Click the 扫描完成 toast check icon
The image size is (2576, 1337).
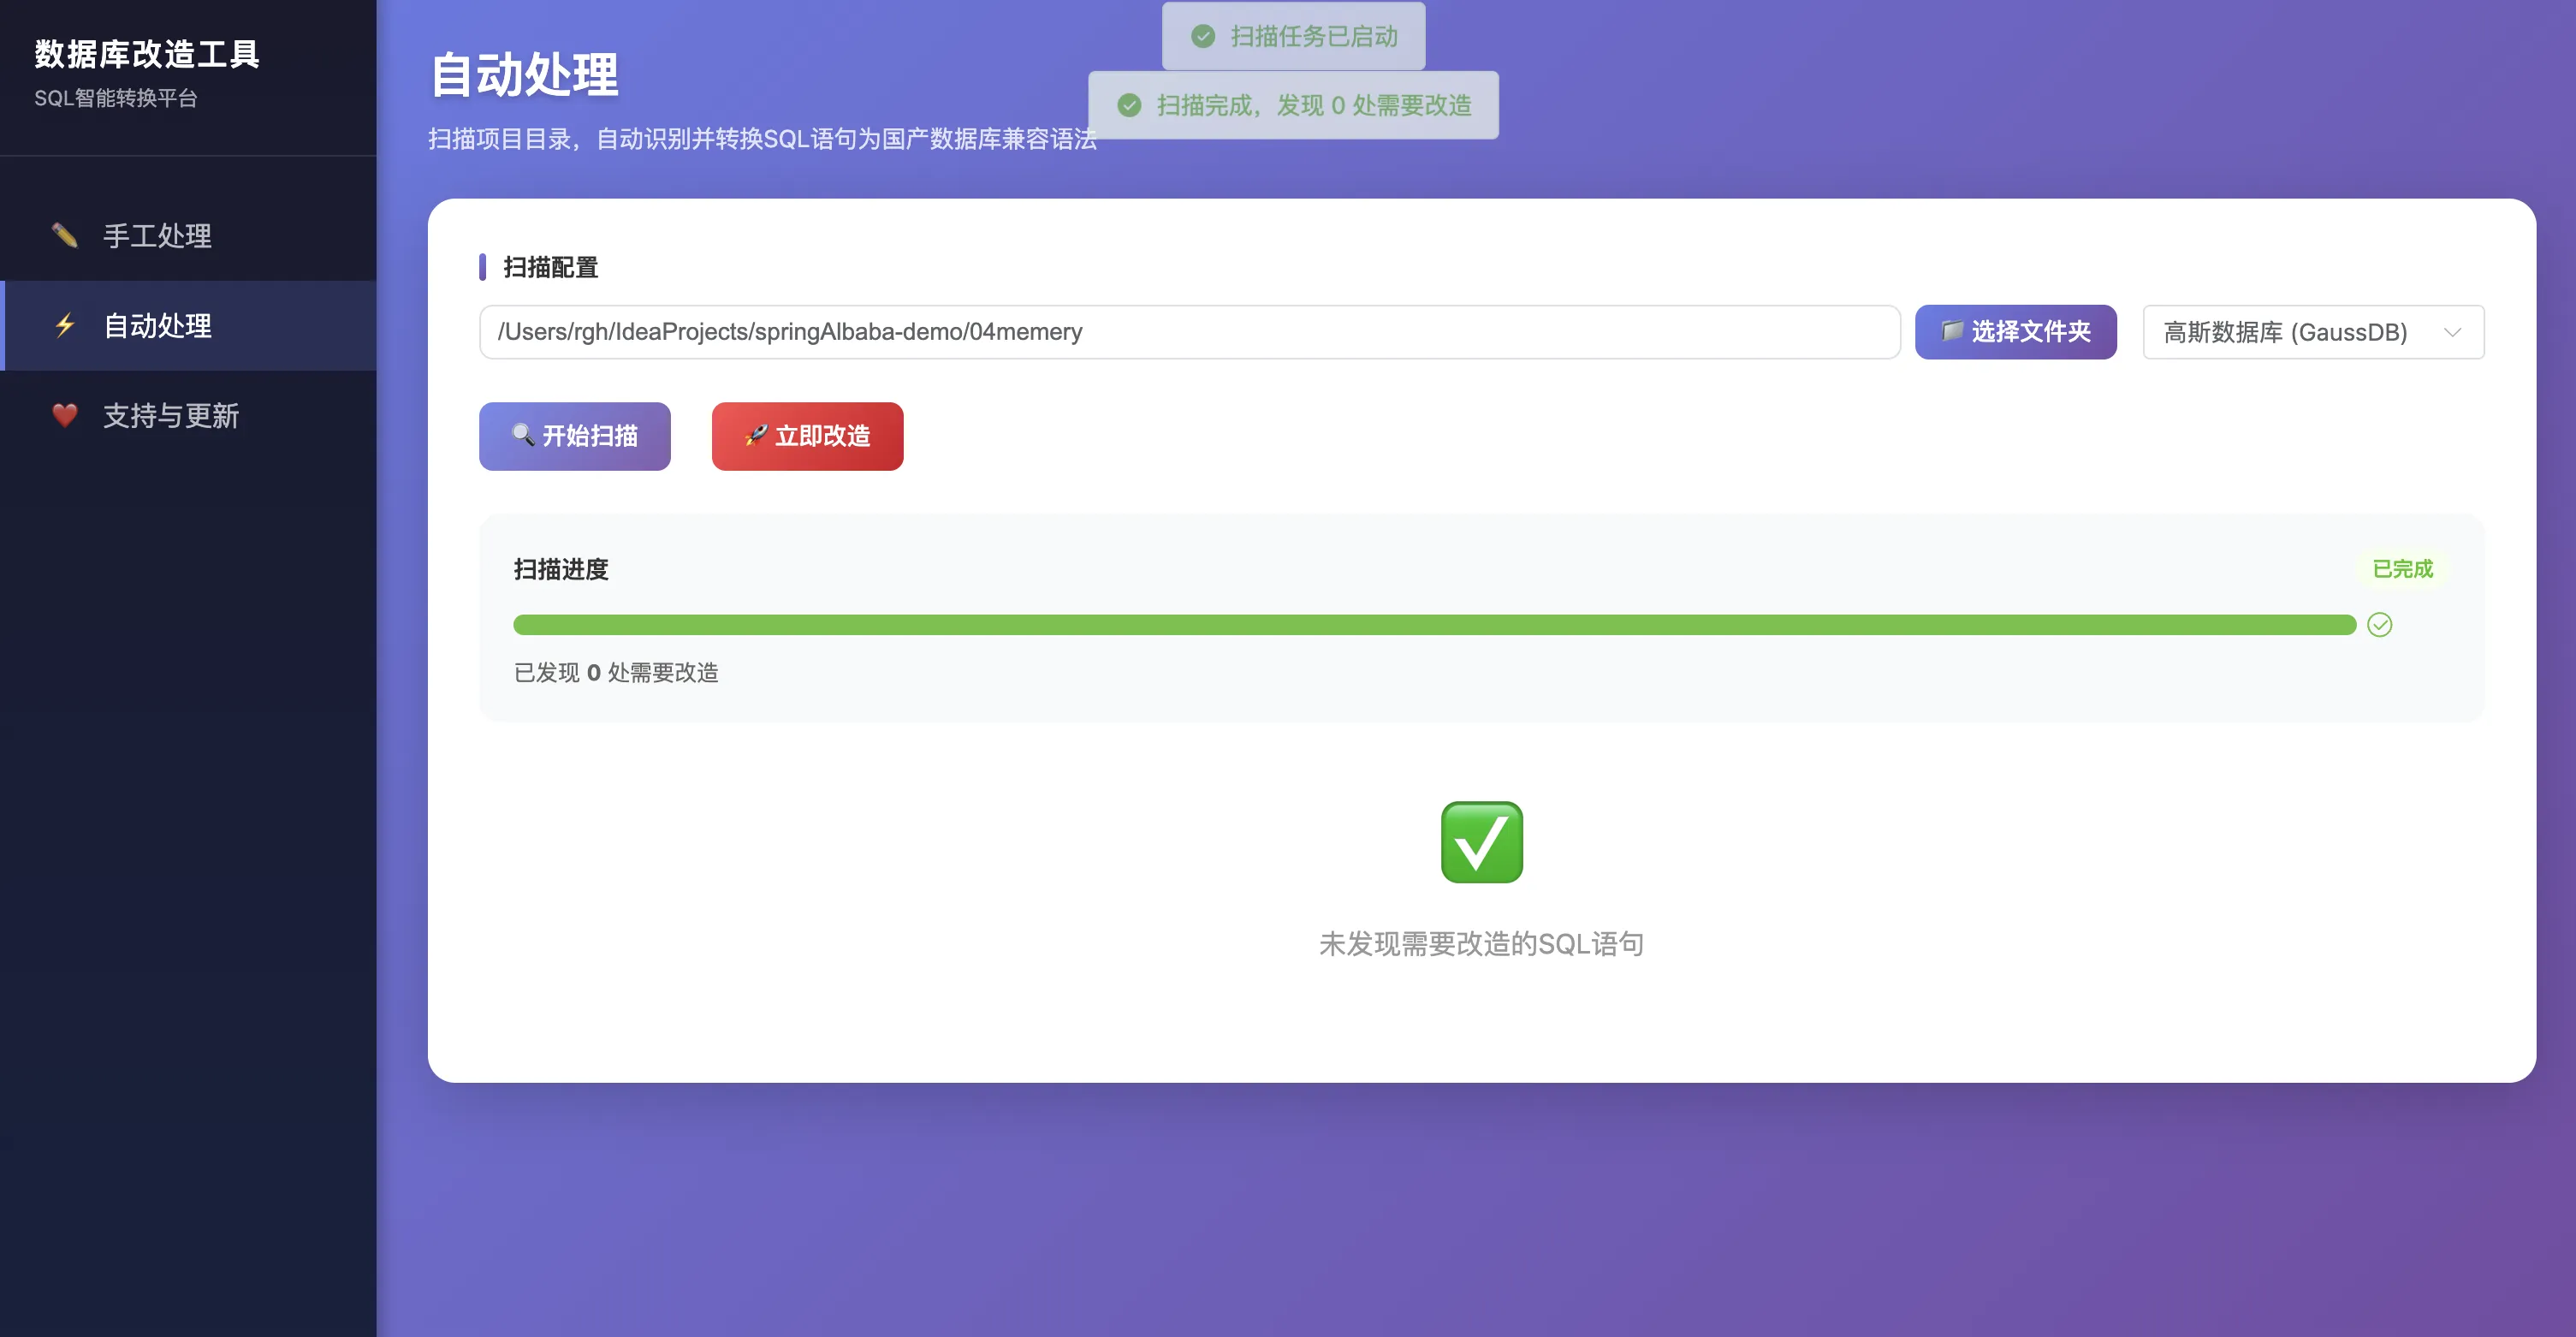tap(1129, 105)
